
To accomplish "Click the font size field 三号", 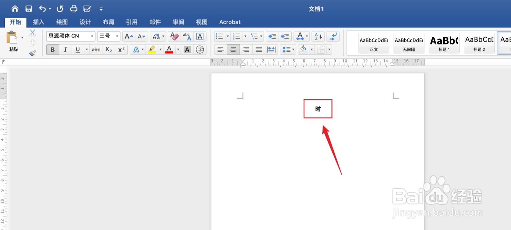I will [x=106, y=36].
